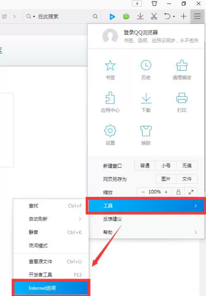Click the grid icon left of search
This screenshot has width=206, height=296.
(x=5, y=17)
